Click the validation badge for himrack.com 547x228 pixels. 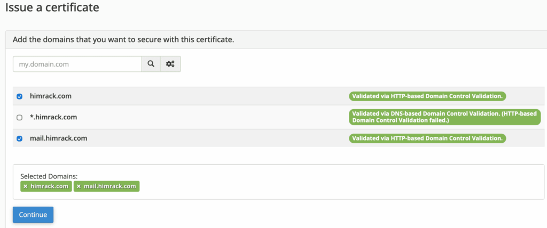[x=427, y=96]
